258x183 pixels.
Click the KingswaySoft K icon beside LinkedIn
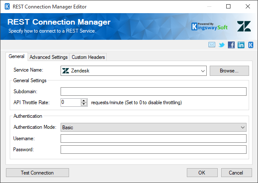coord(251,45)
